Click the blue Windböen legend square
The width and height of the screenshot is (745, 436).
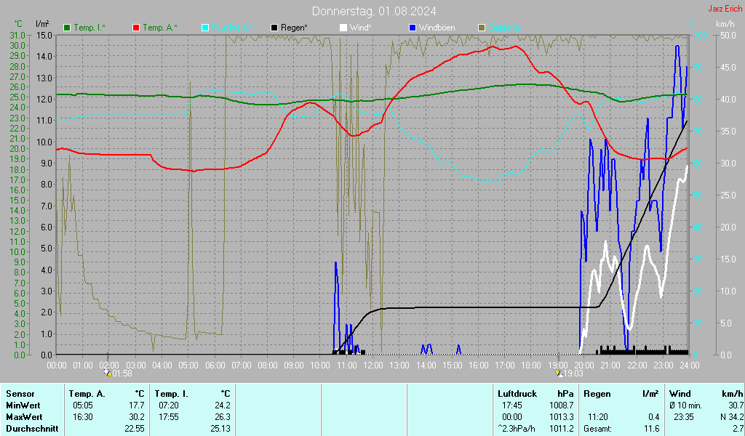(413, 28)
